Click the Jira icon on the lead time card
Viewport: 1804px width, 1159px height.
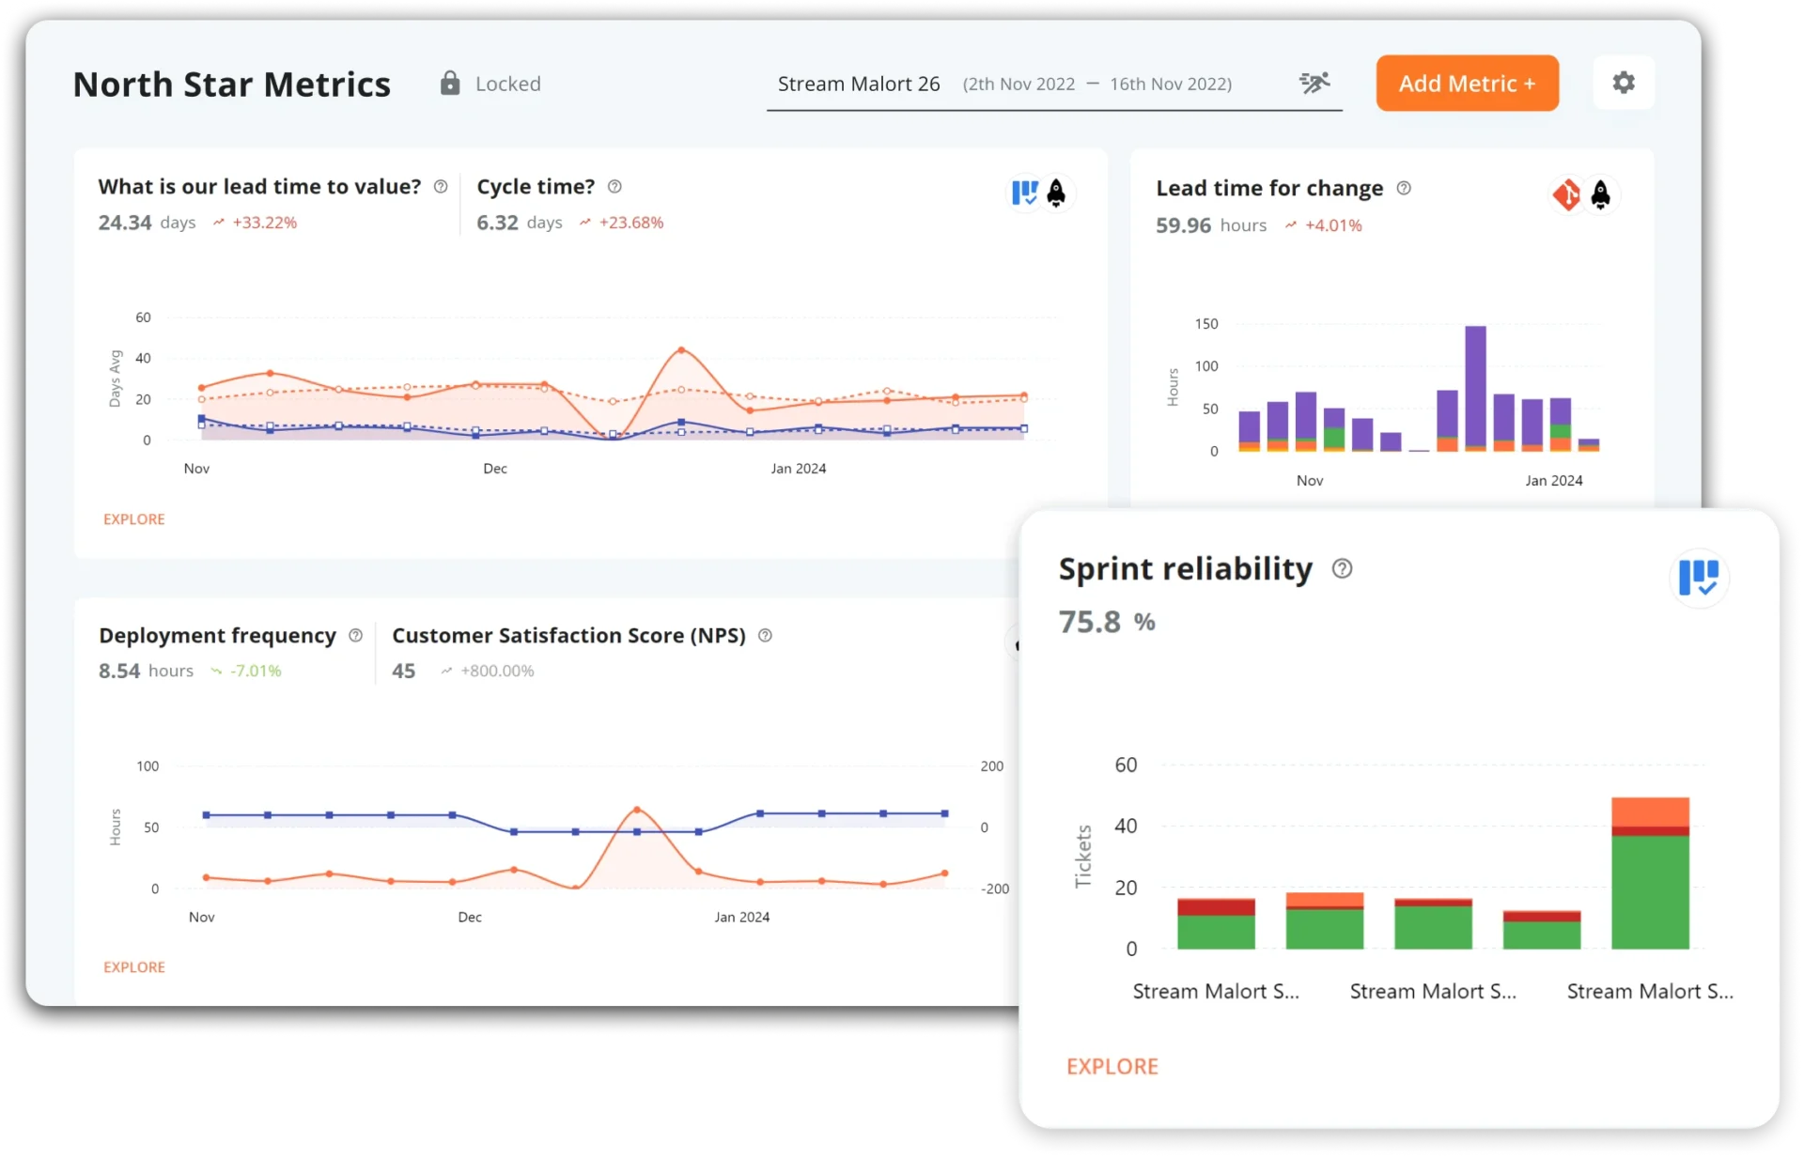pos(1024,193)
